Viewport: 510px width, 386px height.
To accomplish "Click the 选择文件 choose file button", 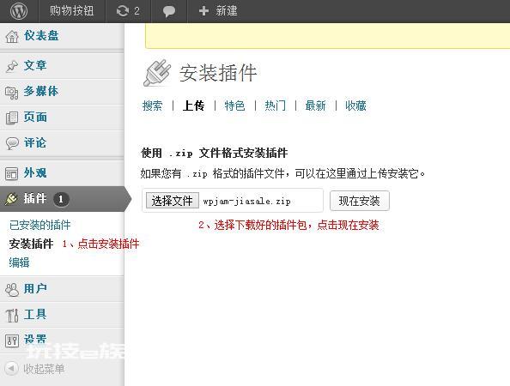I will (172, 201).
